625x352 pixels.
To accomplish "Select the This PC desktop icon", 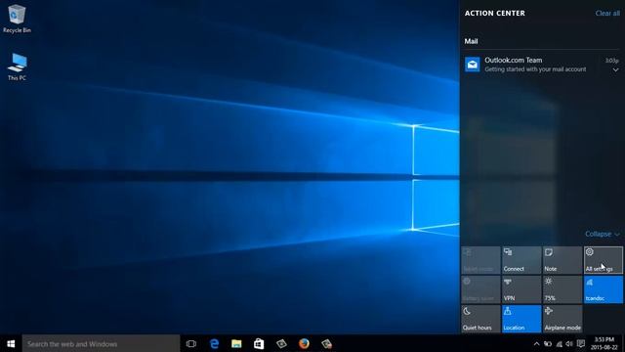I will pos(17,66).
